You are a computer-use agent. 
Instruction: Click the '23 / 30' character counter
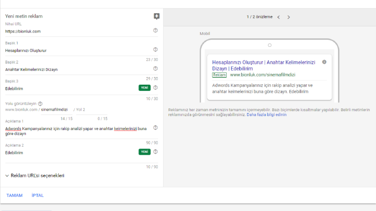(x=152, y=60)
